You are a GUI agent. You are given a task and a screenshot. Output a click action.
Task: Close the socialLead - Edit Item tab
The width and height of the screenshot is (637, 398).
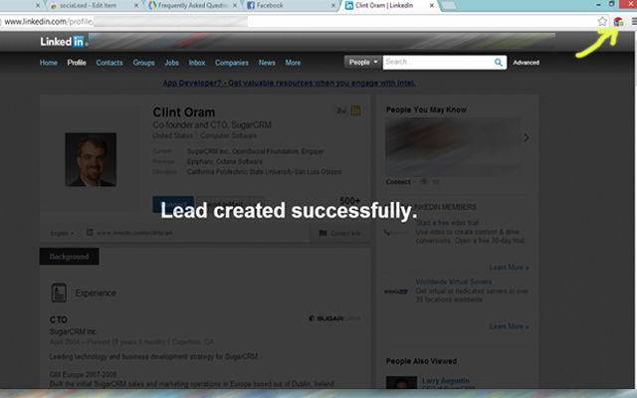136,5
